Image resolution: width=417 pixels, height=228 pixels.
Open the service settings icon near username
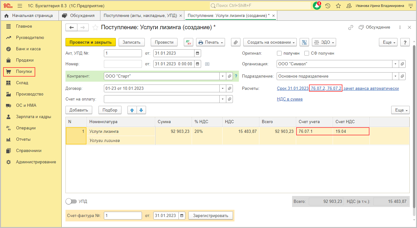click(410, 6)
